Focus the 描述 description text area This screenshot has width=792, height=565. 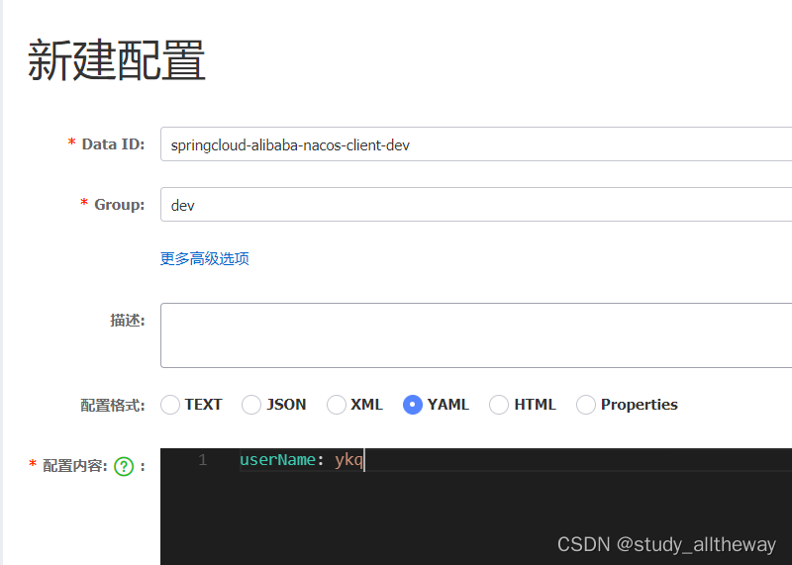tap(476, 335)
